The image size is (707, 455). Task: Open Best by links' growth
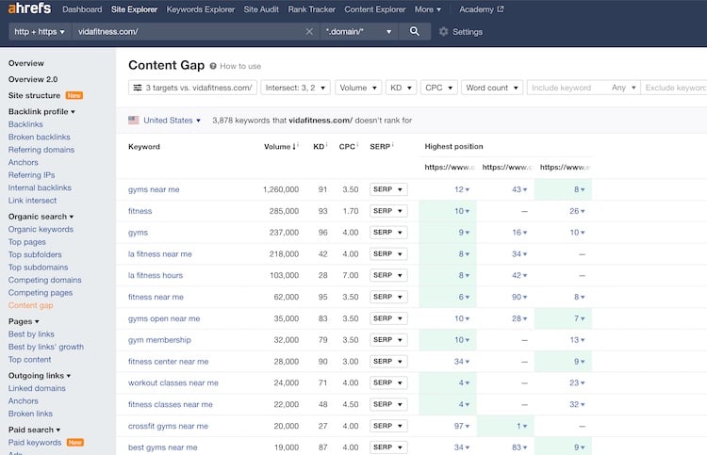pos(46,347)
